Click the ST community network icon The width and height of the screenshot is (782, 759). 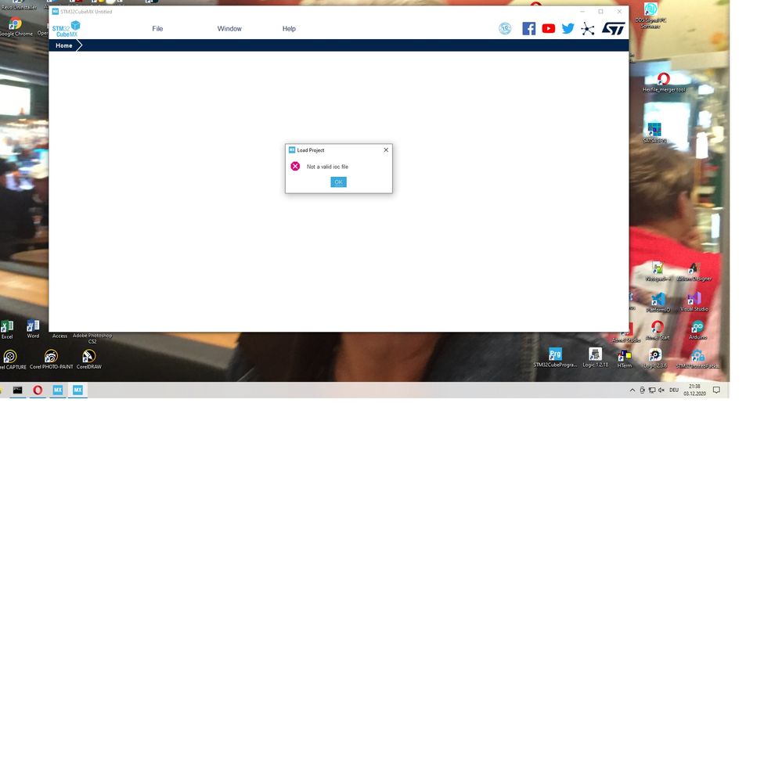pyautogui.click(x=588, y=29)
